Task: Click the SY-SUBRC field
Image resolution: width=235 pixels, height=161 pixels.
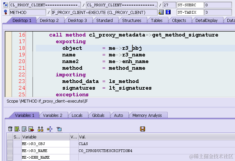Action: (x=190, y=5)
